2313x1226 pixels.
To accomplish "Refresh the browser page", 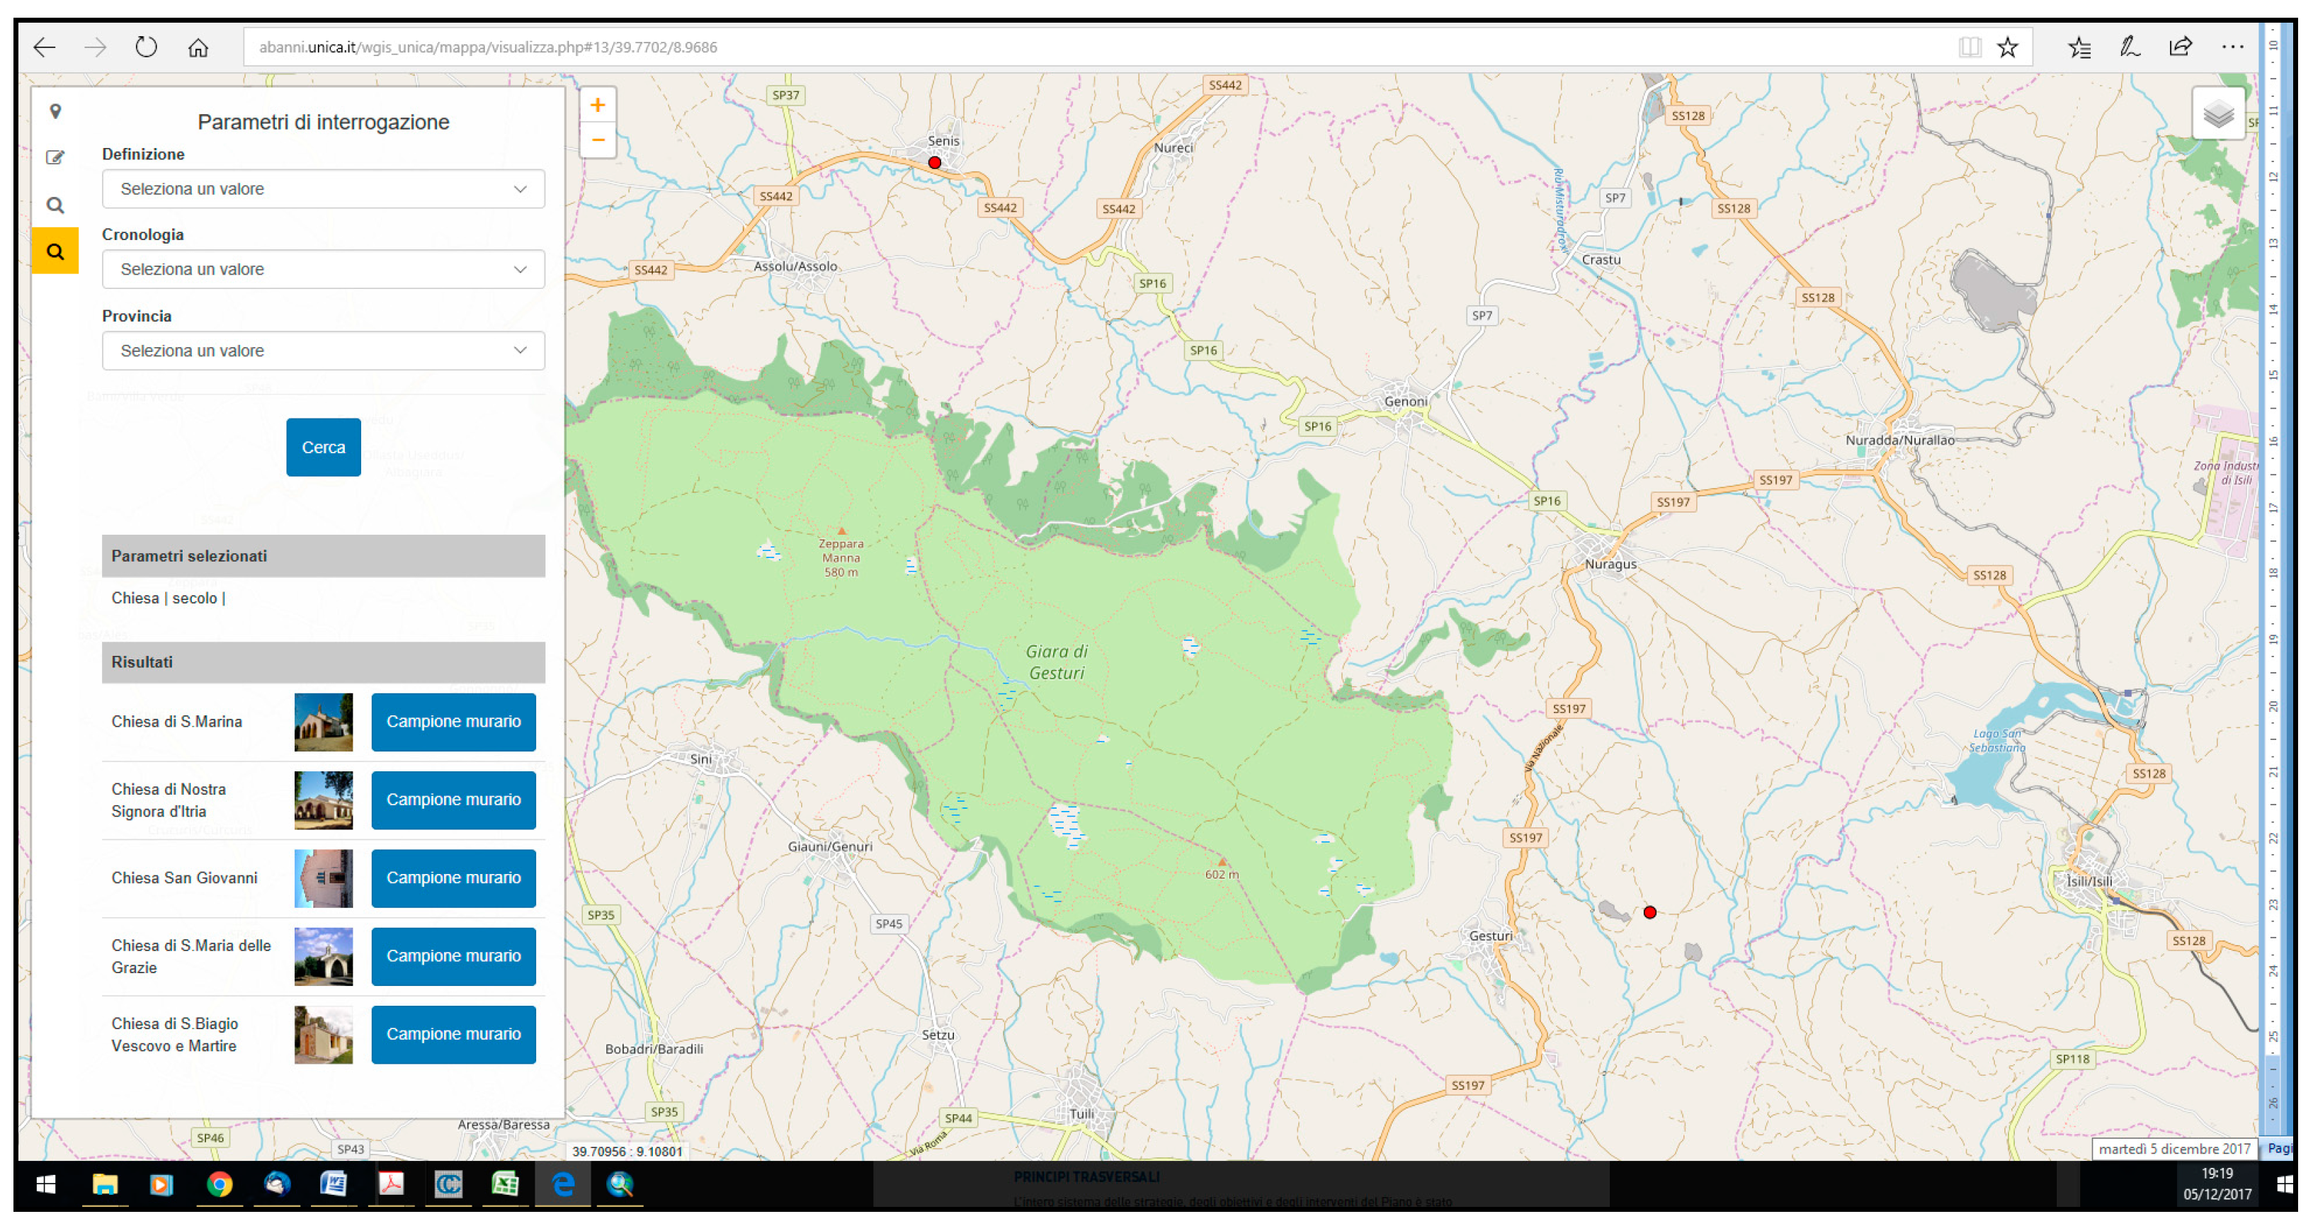I will pos(147,47).
